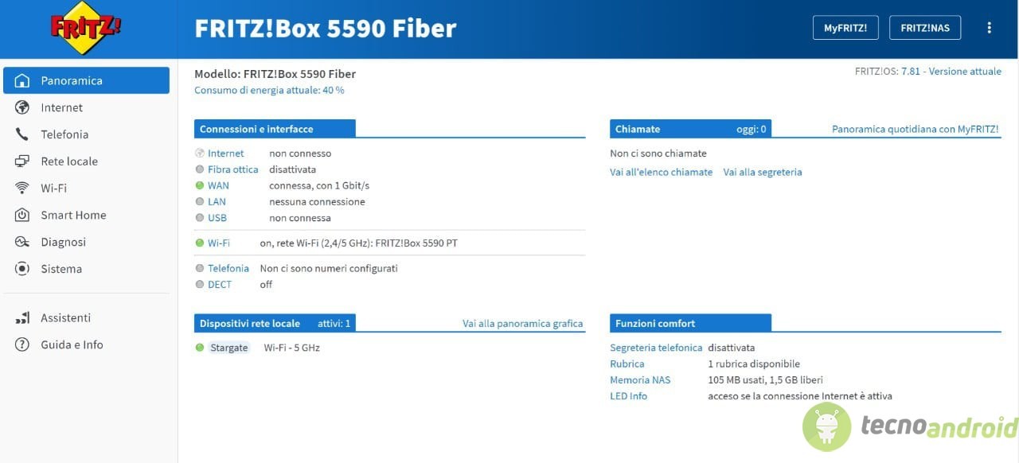Open the elenco chiamate link
Image resolution: width=1019 pixels, height=463 pixels.
(x=661, y=172)
